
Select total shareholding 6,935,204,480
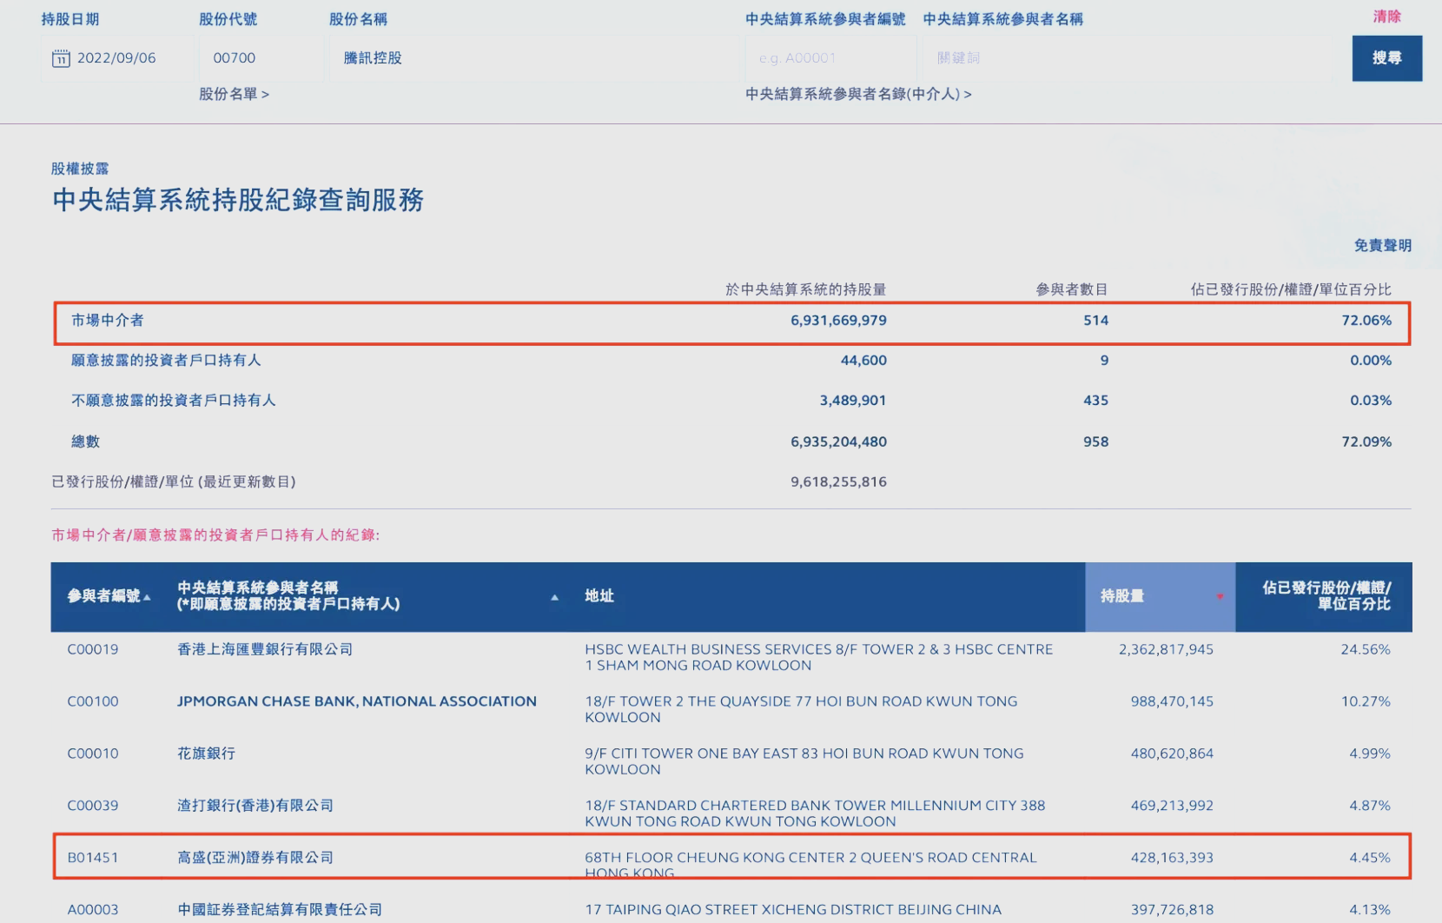pos(838,442)
